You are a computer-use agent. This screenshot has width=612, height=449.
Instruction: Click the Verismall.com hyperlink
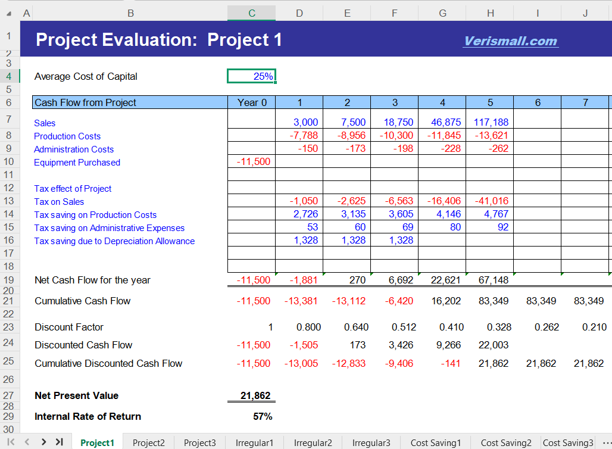(510, 41)
